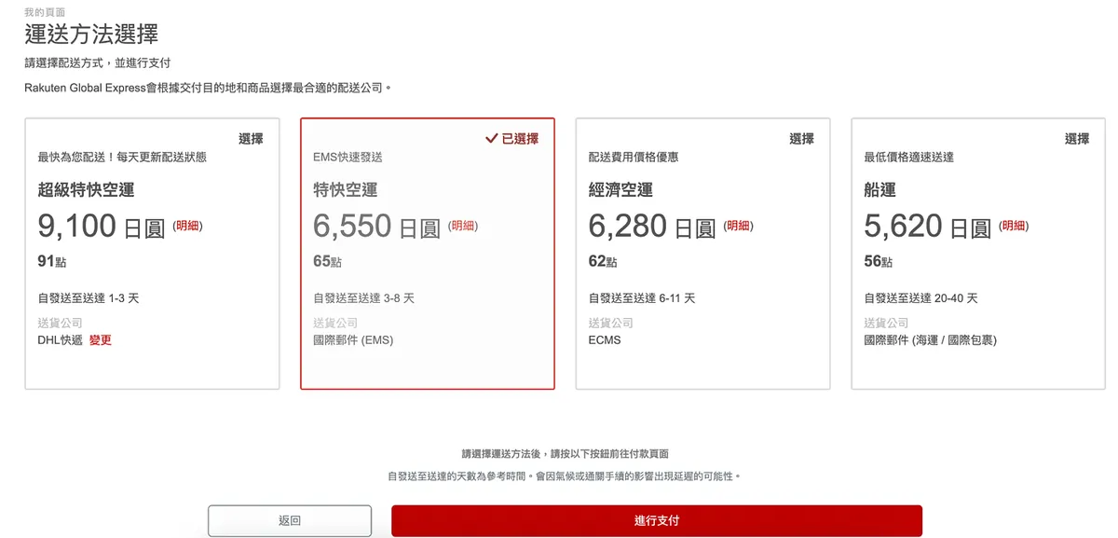1118x538 pixels.
Task: Select the 經濟空運 shipping option
Action: pos(801,139)
